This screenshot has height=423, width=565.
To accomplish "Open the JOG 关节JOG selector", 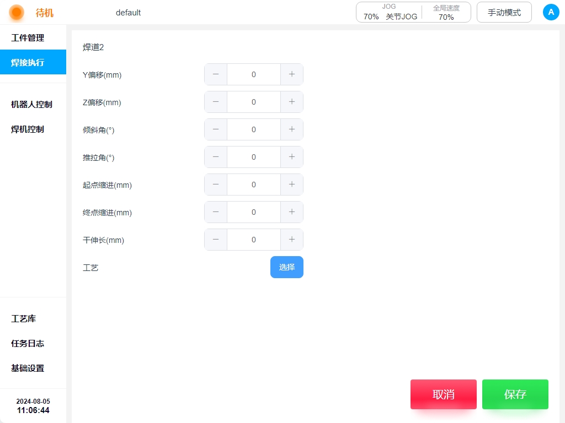I will coord(390,12).
